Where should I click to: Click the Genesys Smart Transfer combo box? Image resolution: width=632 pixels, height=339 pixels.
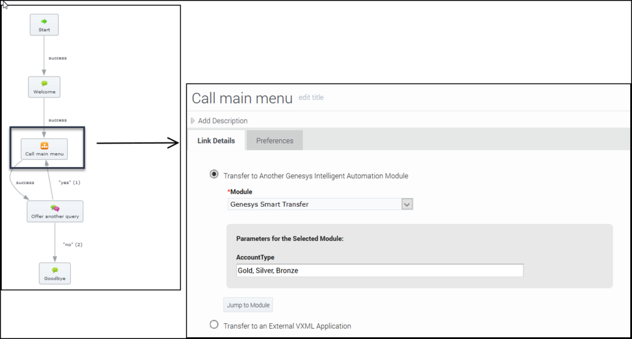point(320,204)
